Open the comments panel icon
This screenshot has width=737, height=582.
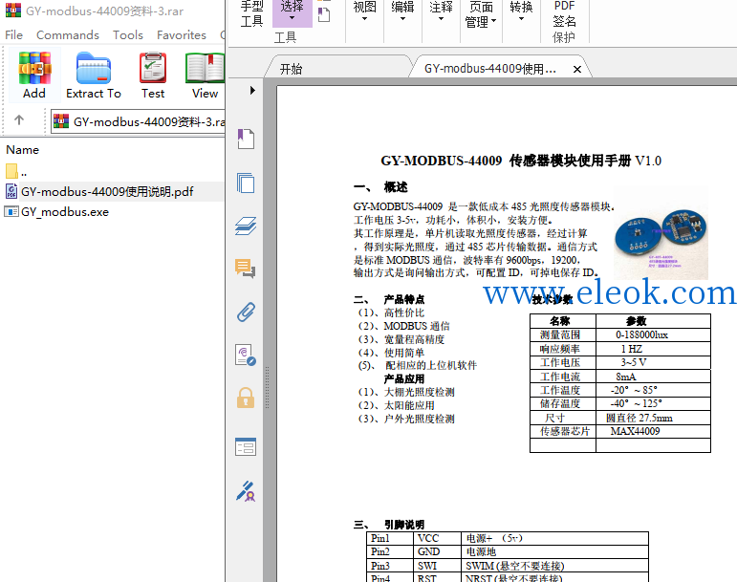(x=246, y=269)
